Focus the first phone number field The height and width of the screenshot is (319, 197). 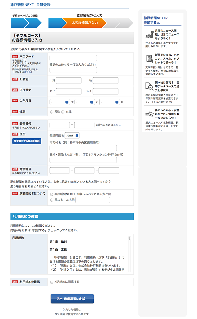click(x=59, y=170)
